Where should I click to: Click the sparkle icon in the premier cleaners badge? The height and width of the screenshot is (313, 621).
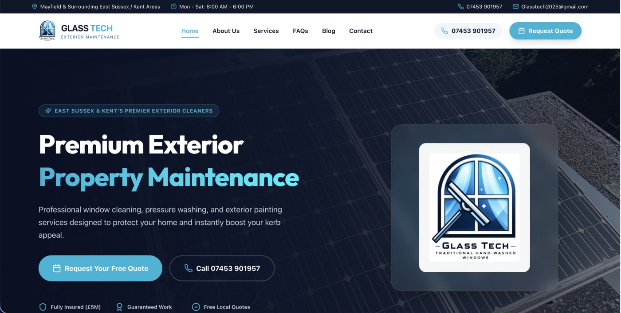[x=48, y=111]
